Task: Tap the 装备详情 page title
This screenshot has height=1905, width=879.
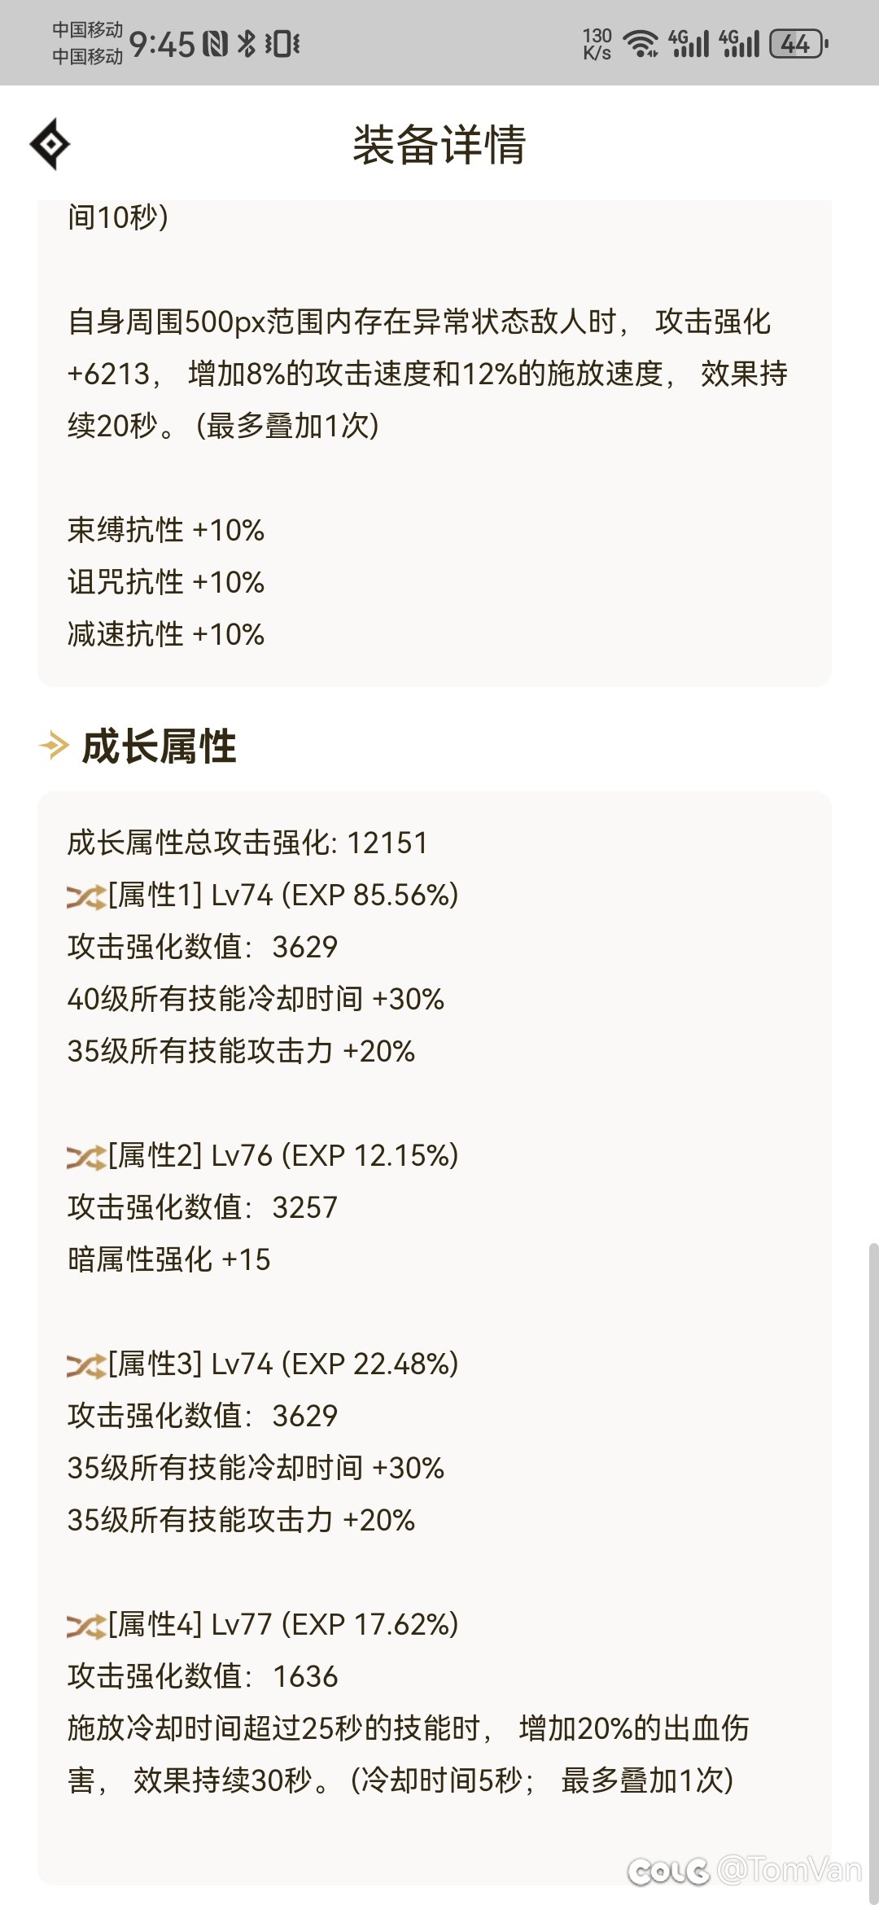Action: coord(439,145)
